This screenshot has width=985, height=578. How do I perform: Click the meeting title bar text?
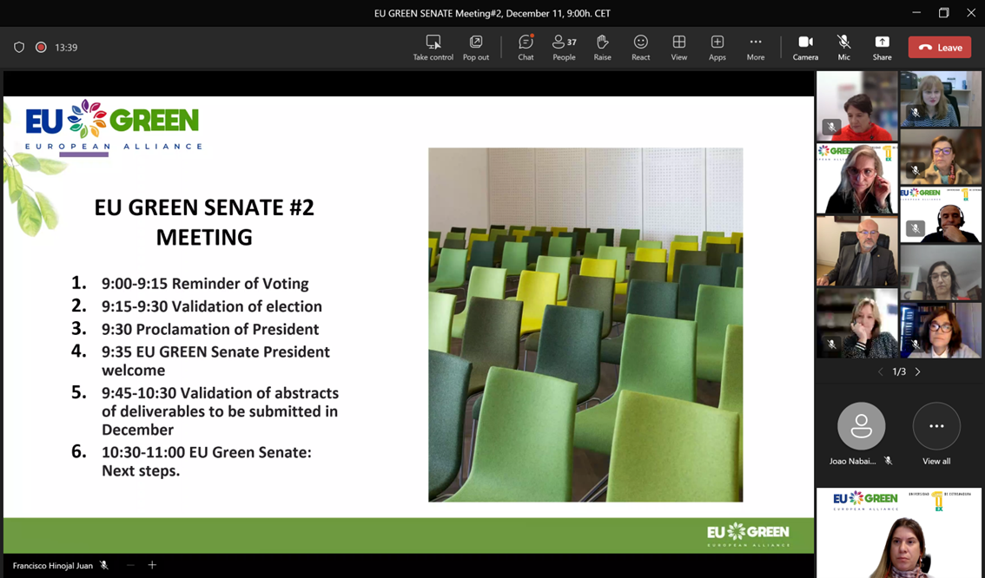point(492,13)
